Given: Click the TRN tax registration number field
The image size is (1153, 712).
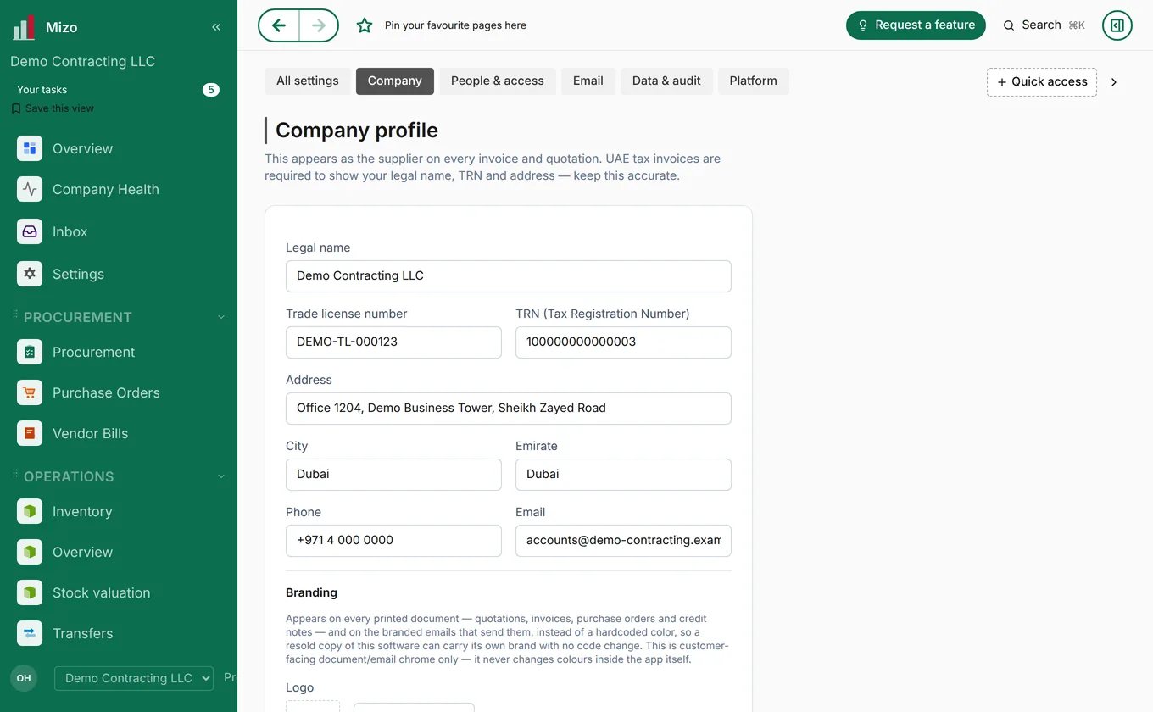Looking at the screenshot, I should (623, 342).
